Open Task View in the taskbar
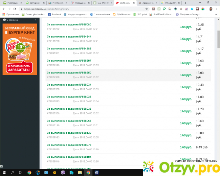This screenshot has height=176, width=220. pos(21,173)
